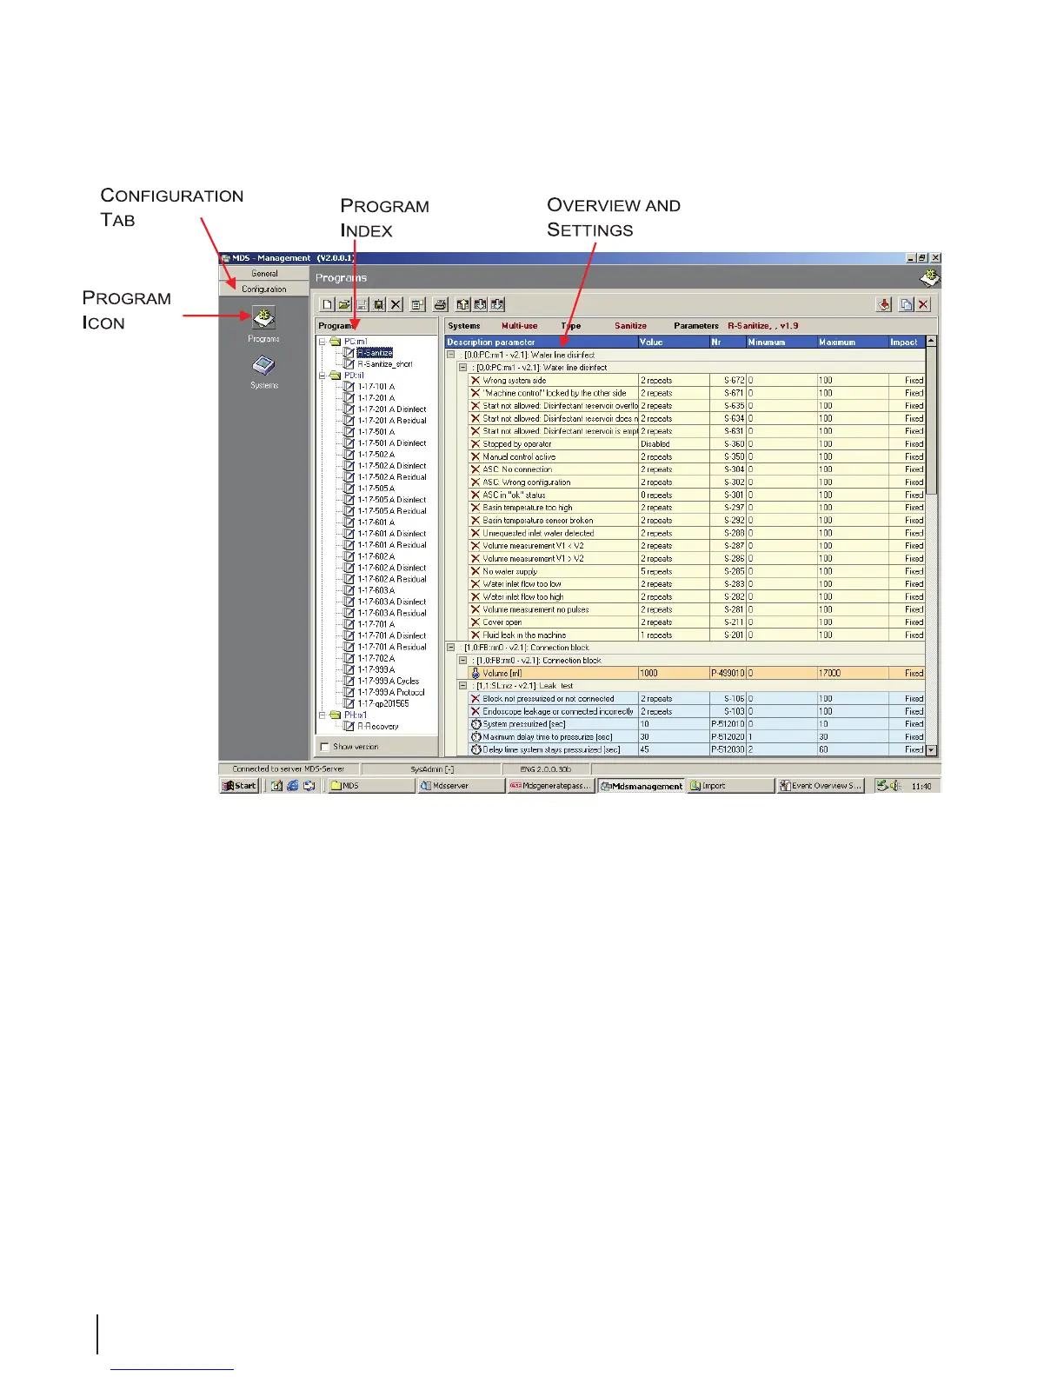Click the red X icon in right toolbar

click(x=923, y=304)
